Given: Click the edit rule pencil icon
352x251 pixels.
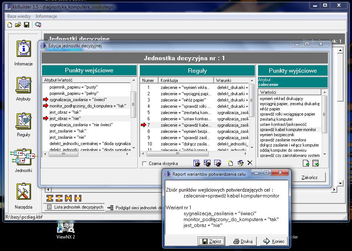Looking at the screenshot, I should point(240,163).
